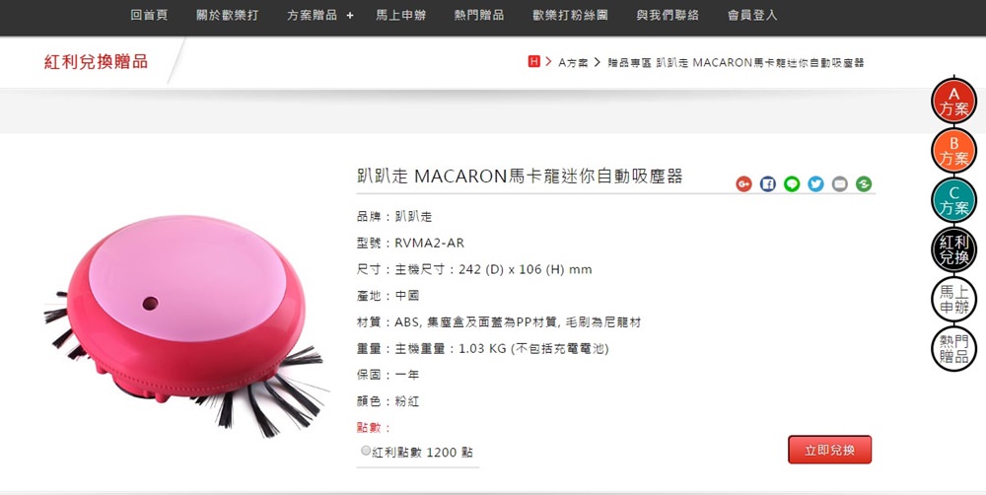Go to A方案 breadcrumb link
Image resolution: width=986 pixels, height=495 pixels.
pyautogui.click(x=573, y=62)
